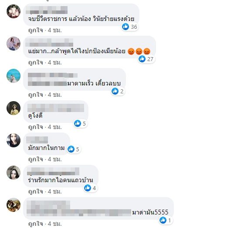Viewport: 251px width, 228px height.
Task: Open the beach avatar of the third commenter
Action: click(14, 76)
